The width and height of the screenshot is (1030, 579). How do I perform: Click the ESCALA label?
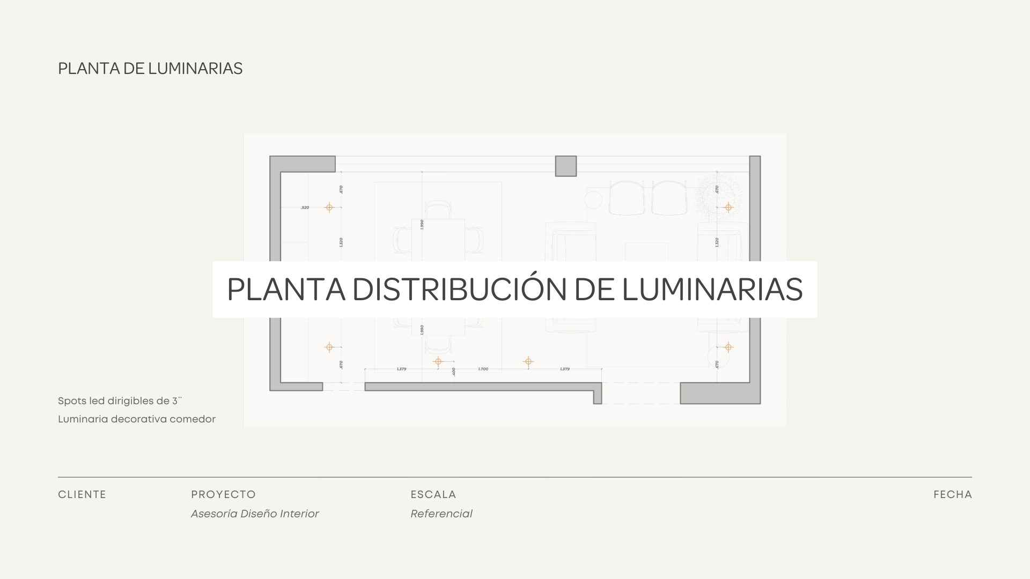pos(433,494)
